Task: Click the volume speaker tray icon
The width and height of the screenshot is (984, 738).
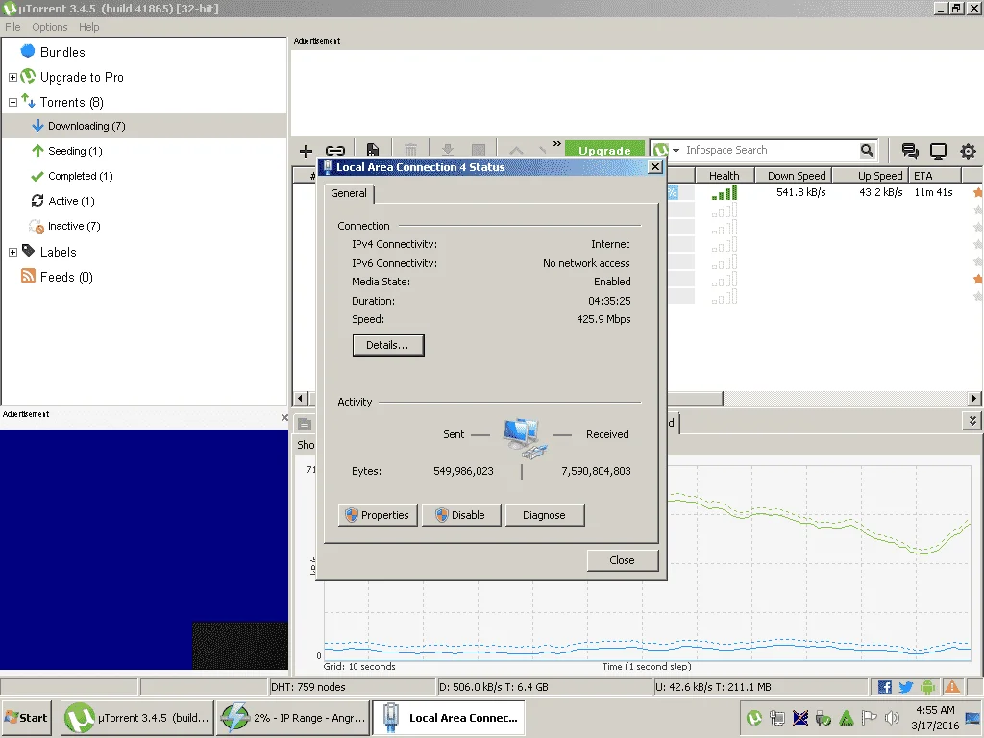Action: pyautogui.click(x=892, y=717)
